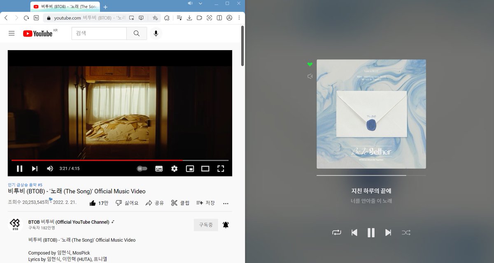Open more actions ellipsis beside 저장
Screen dimensions: 494x263
[226, 203]
